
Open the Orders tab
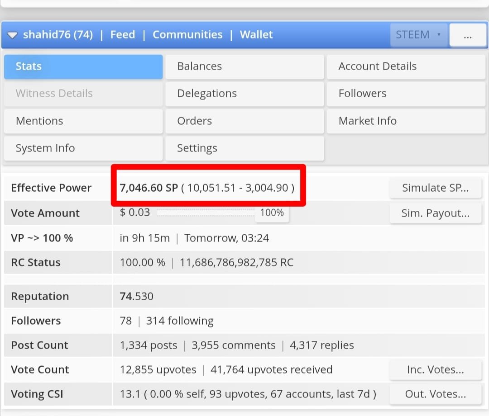pyautogui.click(x=245, y=121)
